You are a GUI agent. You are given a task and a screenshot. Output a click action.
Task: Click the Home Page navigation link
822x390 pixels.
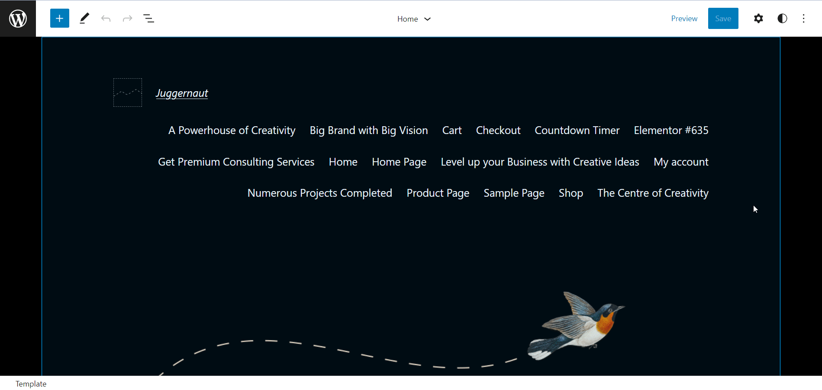[x=399, y=162]
